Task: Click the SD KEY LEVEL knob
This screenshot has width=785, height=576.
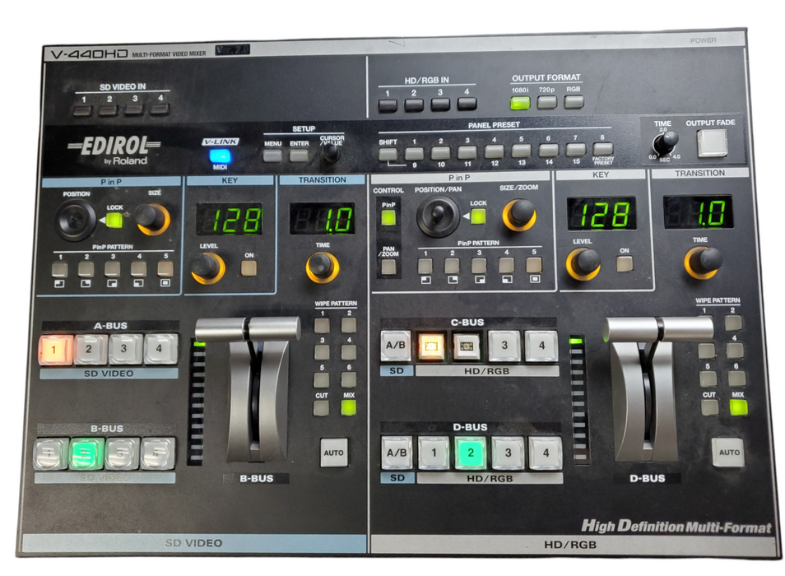Action: (207, 267)
